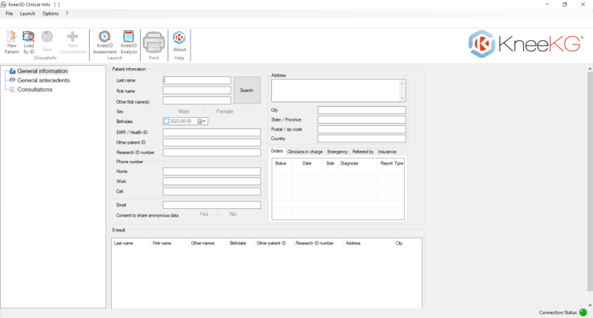This screenshot has height=318, width=593.
Task: Focus the Cell phone number field
Action: pyautogui.click(x=212, y=192)
